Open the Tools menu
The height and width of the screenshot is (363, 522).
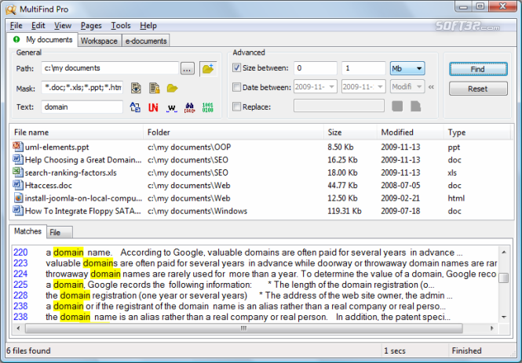pos(121,26)
